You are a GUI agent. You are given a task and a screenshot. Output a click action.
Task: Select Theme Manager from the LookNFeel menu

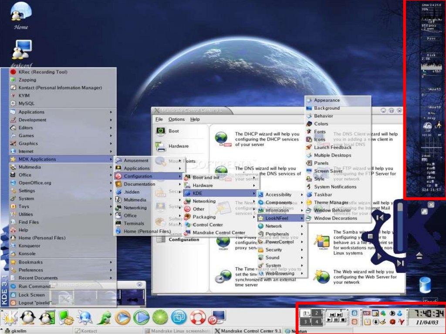pyautogui.click(x=331, y=202)
